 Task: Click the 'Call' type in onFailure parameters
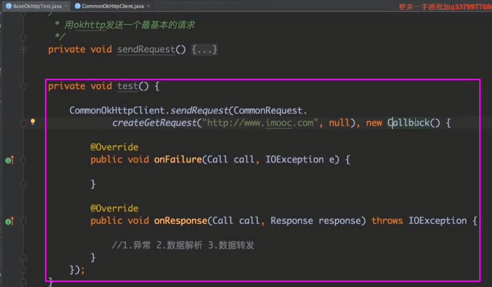point(217,160)
